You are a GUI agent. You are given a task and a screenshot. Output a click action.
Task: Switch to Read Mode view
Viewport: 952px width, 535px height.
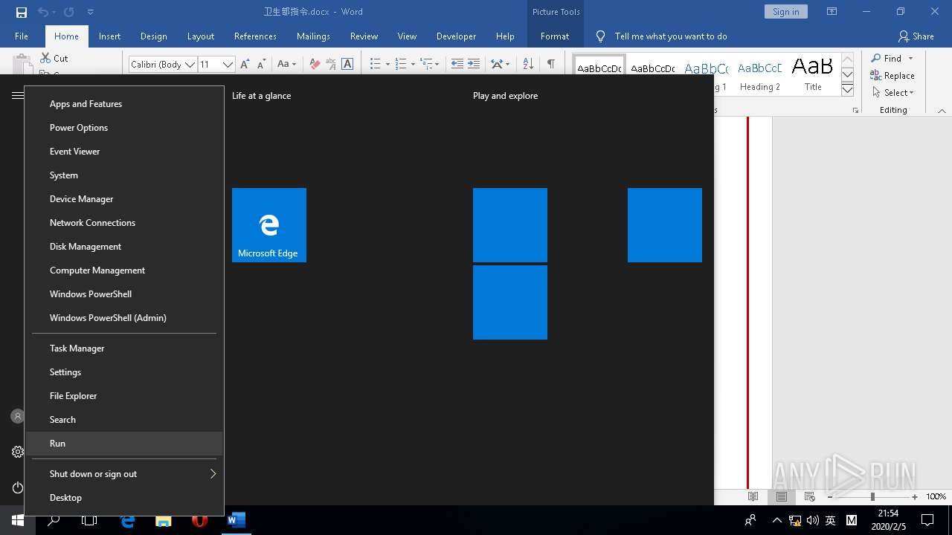tap(753, 496)
